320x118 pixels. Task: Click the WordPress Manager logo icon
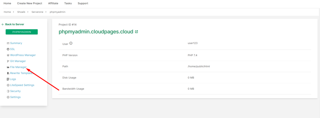(x=8, y=55)
